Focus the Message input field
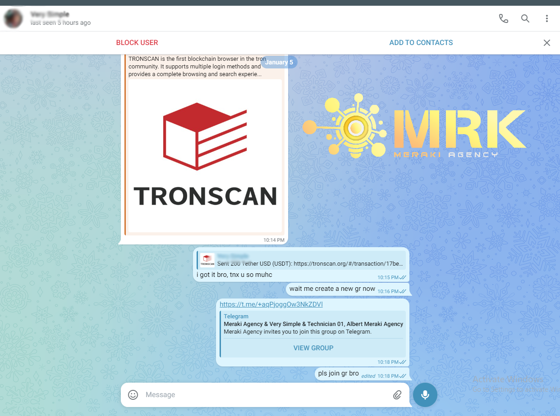This screenshot has width=560, height=416. pyautogui.click(x=266, y=395)
